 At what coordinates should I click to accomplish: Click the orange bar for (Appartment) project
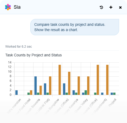pos(107,80)
